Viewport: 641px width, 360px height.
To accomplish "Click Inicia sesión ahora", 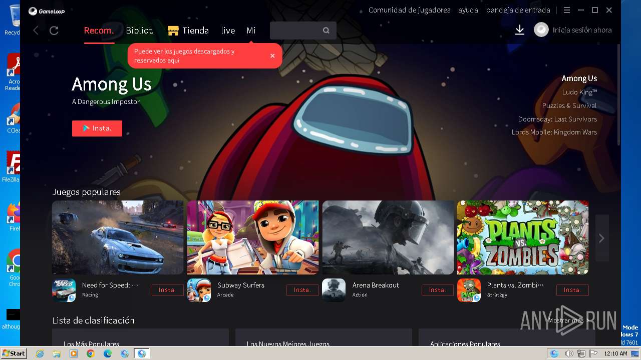I will [582, 30].
